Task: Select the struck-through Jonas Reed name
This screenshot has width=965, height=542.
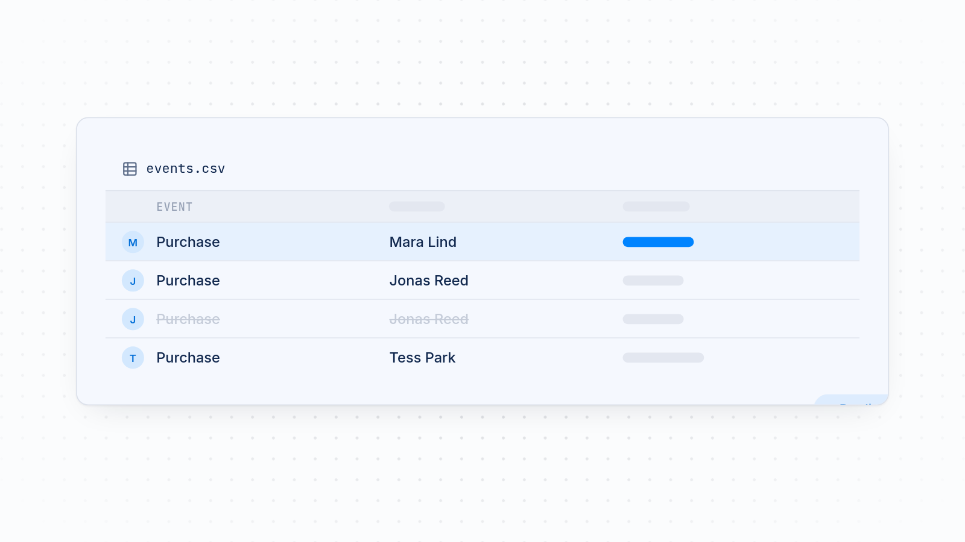Action: pos(429,319)
